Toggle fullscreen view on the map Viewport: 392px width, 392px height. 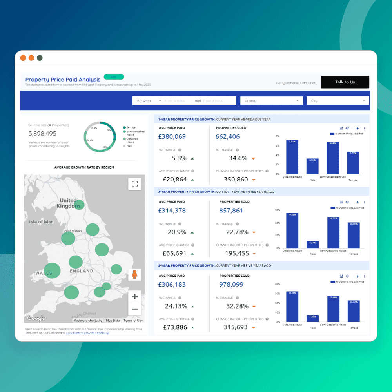135,184
